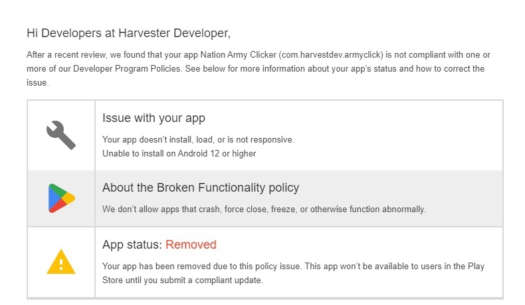Select the Issue with your app heading
This screenshot has width=525, height=305.
click(154, 118)
